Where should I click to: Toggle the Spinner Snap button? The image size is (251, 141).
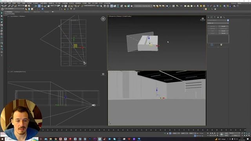[x=78, y=6]
